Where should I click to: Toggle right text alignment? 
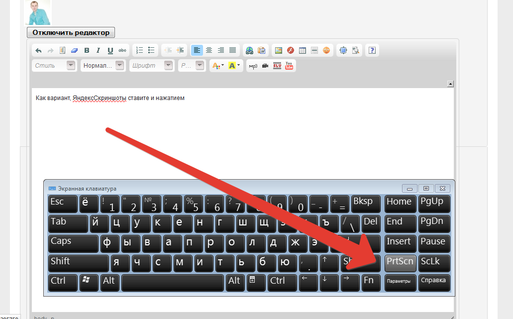221,50
